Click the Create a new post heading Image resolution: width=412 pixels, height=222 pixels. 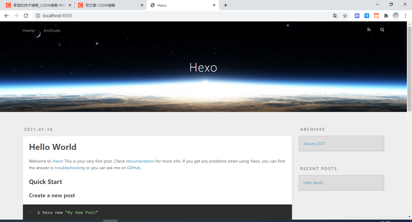(x=52, y=195)
